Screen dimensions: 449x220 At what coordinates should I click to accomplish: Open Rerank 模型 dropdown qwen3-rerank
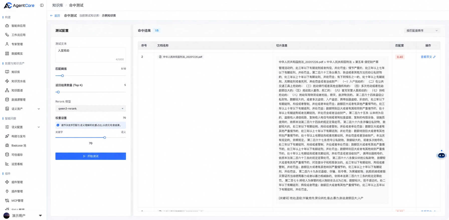pyautogui.click(x=91, y=108)
